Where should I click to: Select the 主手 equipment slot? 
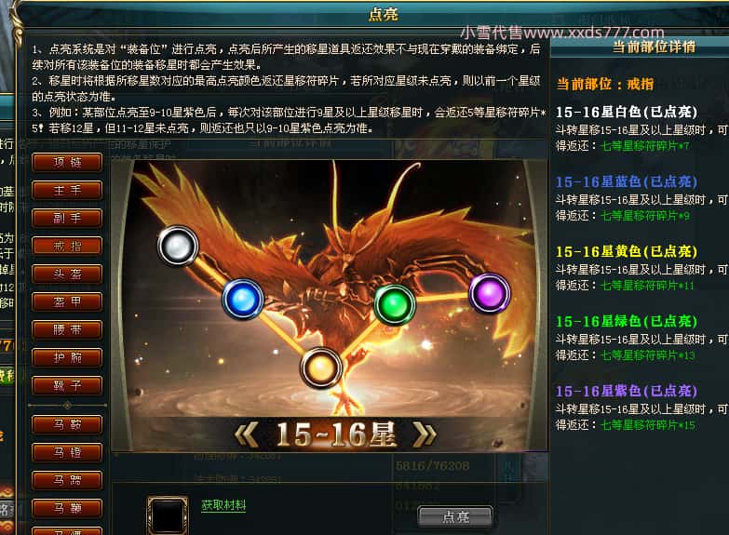[67, 190]
